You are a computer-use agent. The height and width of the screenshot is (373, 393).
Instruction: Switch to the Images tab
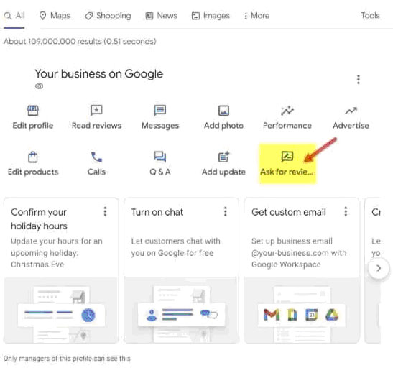pyautogui.click(x=211, y=16)
